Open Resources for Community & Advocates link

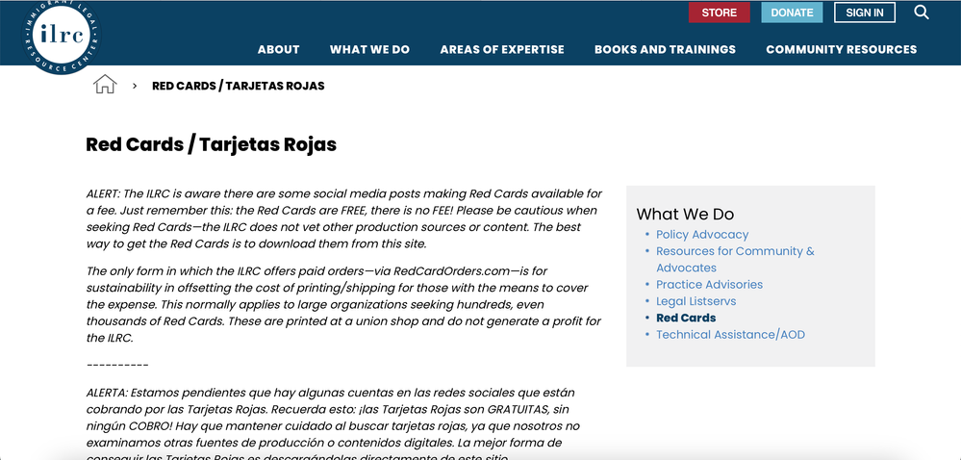tap(735, 251)
